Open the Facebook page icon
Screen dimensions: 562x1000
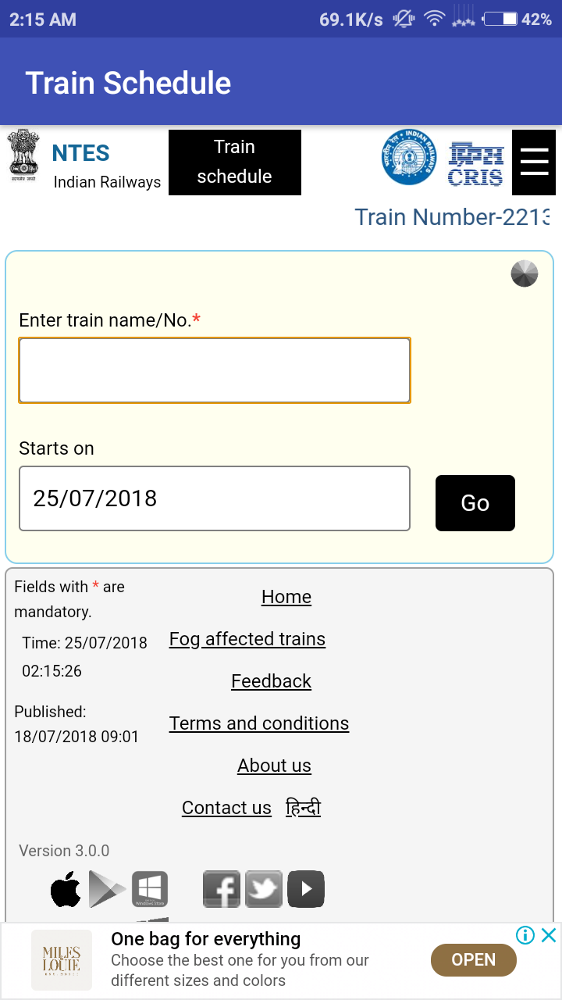[x=222, y=889]
